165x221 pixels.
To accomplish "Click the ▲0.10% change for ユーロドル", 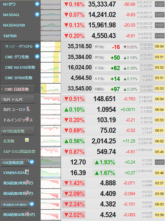I will 74,110.
